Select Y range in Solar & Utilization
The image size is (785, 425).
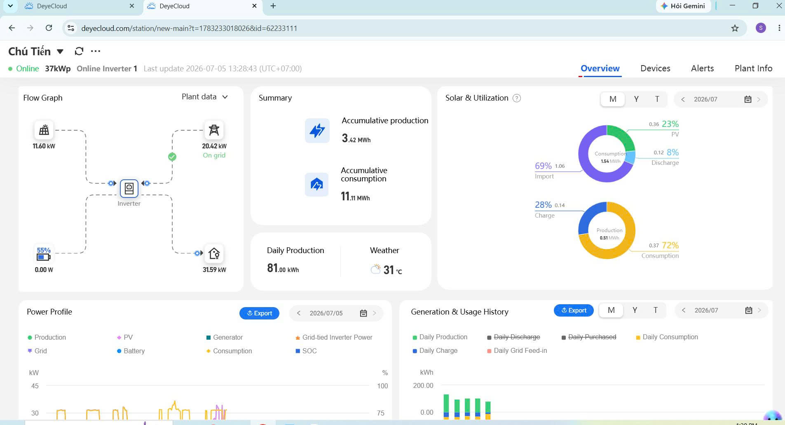(636, 99)
